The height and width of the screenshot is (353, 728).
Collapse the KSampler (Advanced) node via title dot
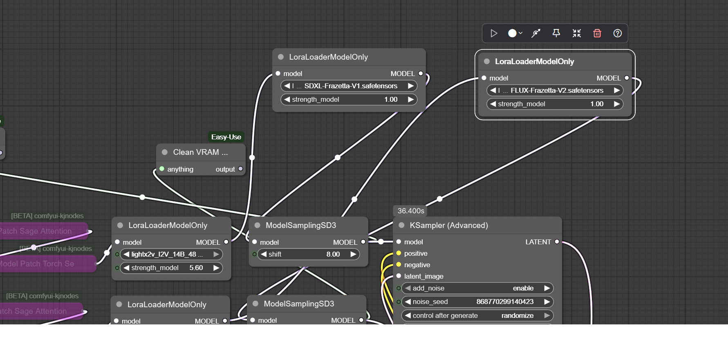coord(401,225)
